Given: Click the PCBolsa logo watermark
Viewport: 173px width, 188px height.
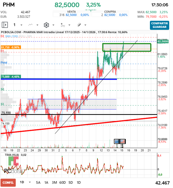Looking at the screenshot, I should point(13,171).
